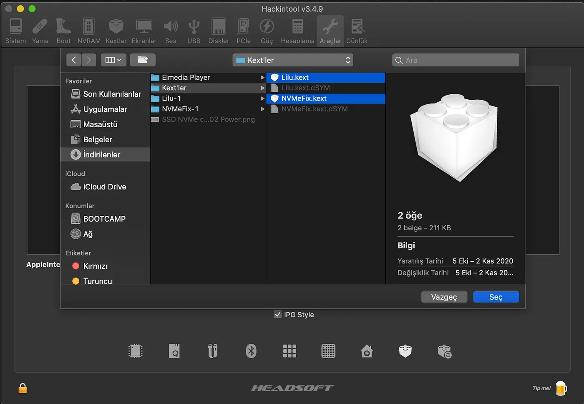Select the NVMeFix.kext.dSYM file
Viewport: 584px width, 404px height.
tap(326, 109)
